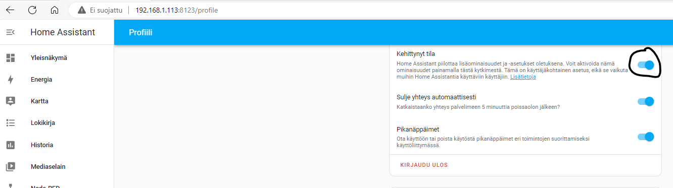This screenshot has width=673, height=188.
Task: Click the Energia lightning bolt icon
Action: 10,80
